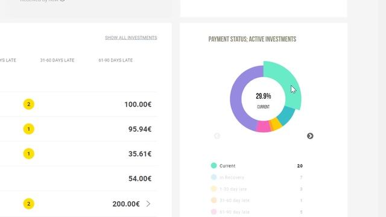This screenshot has width=386, height=217.
Task: Click the pink 61-90 day late legend dot
Action: (x=214, y=212)
